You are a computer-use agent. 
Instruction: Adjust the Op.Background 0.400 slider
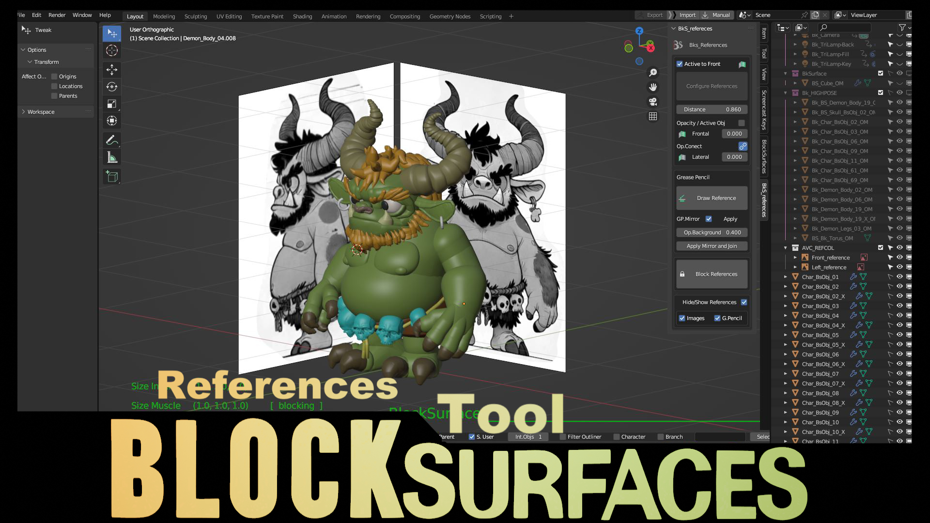tap(712, 232)
